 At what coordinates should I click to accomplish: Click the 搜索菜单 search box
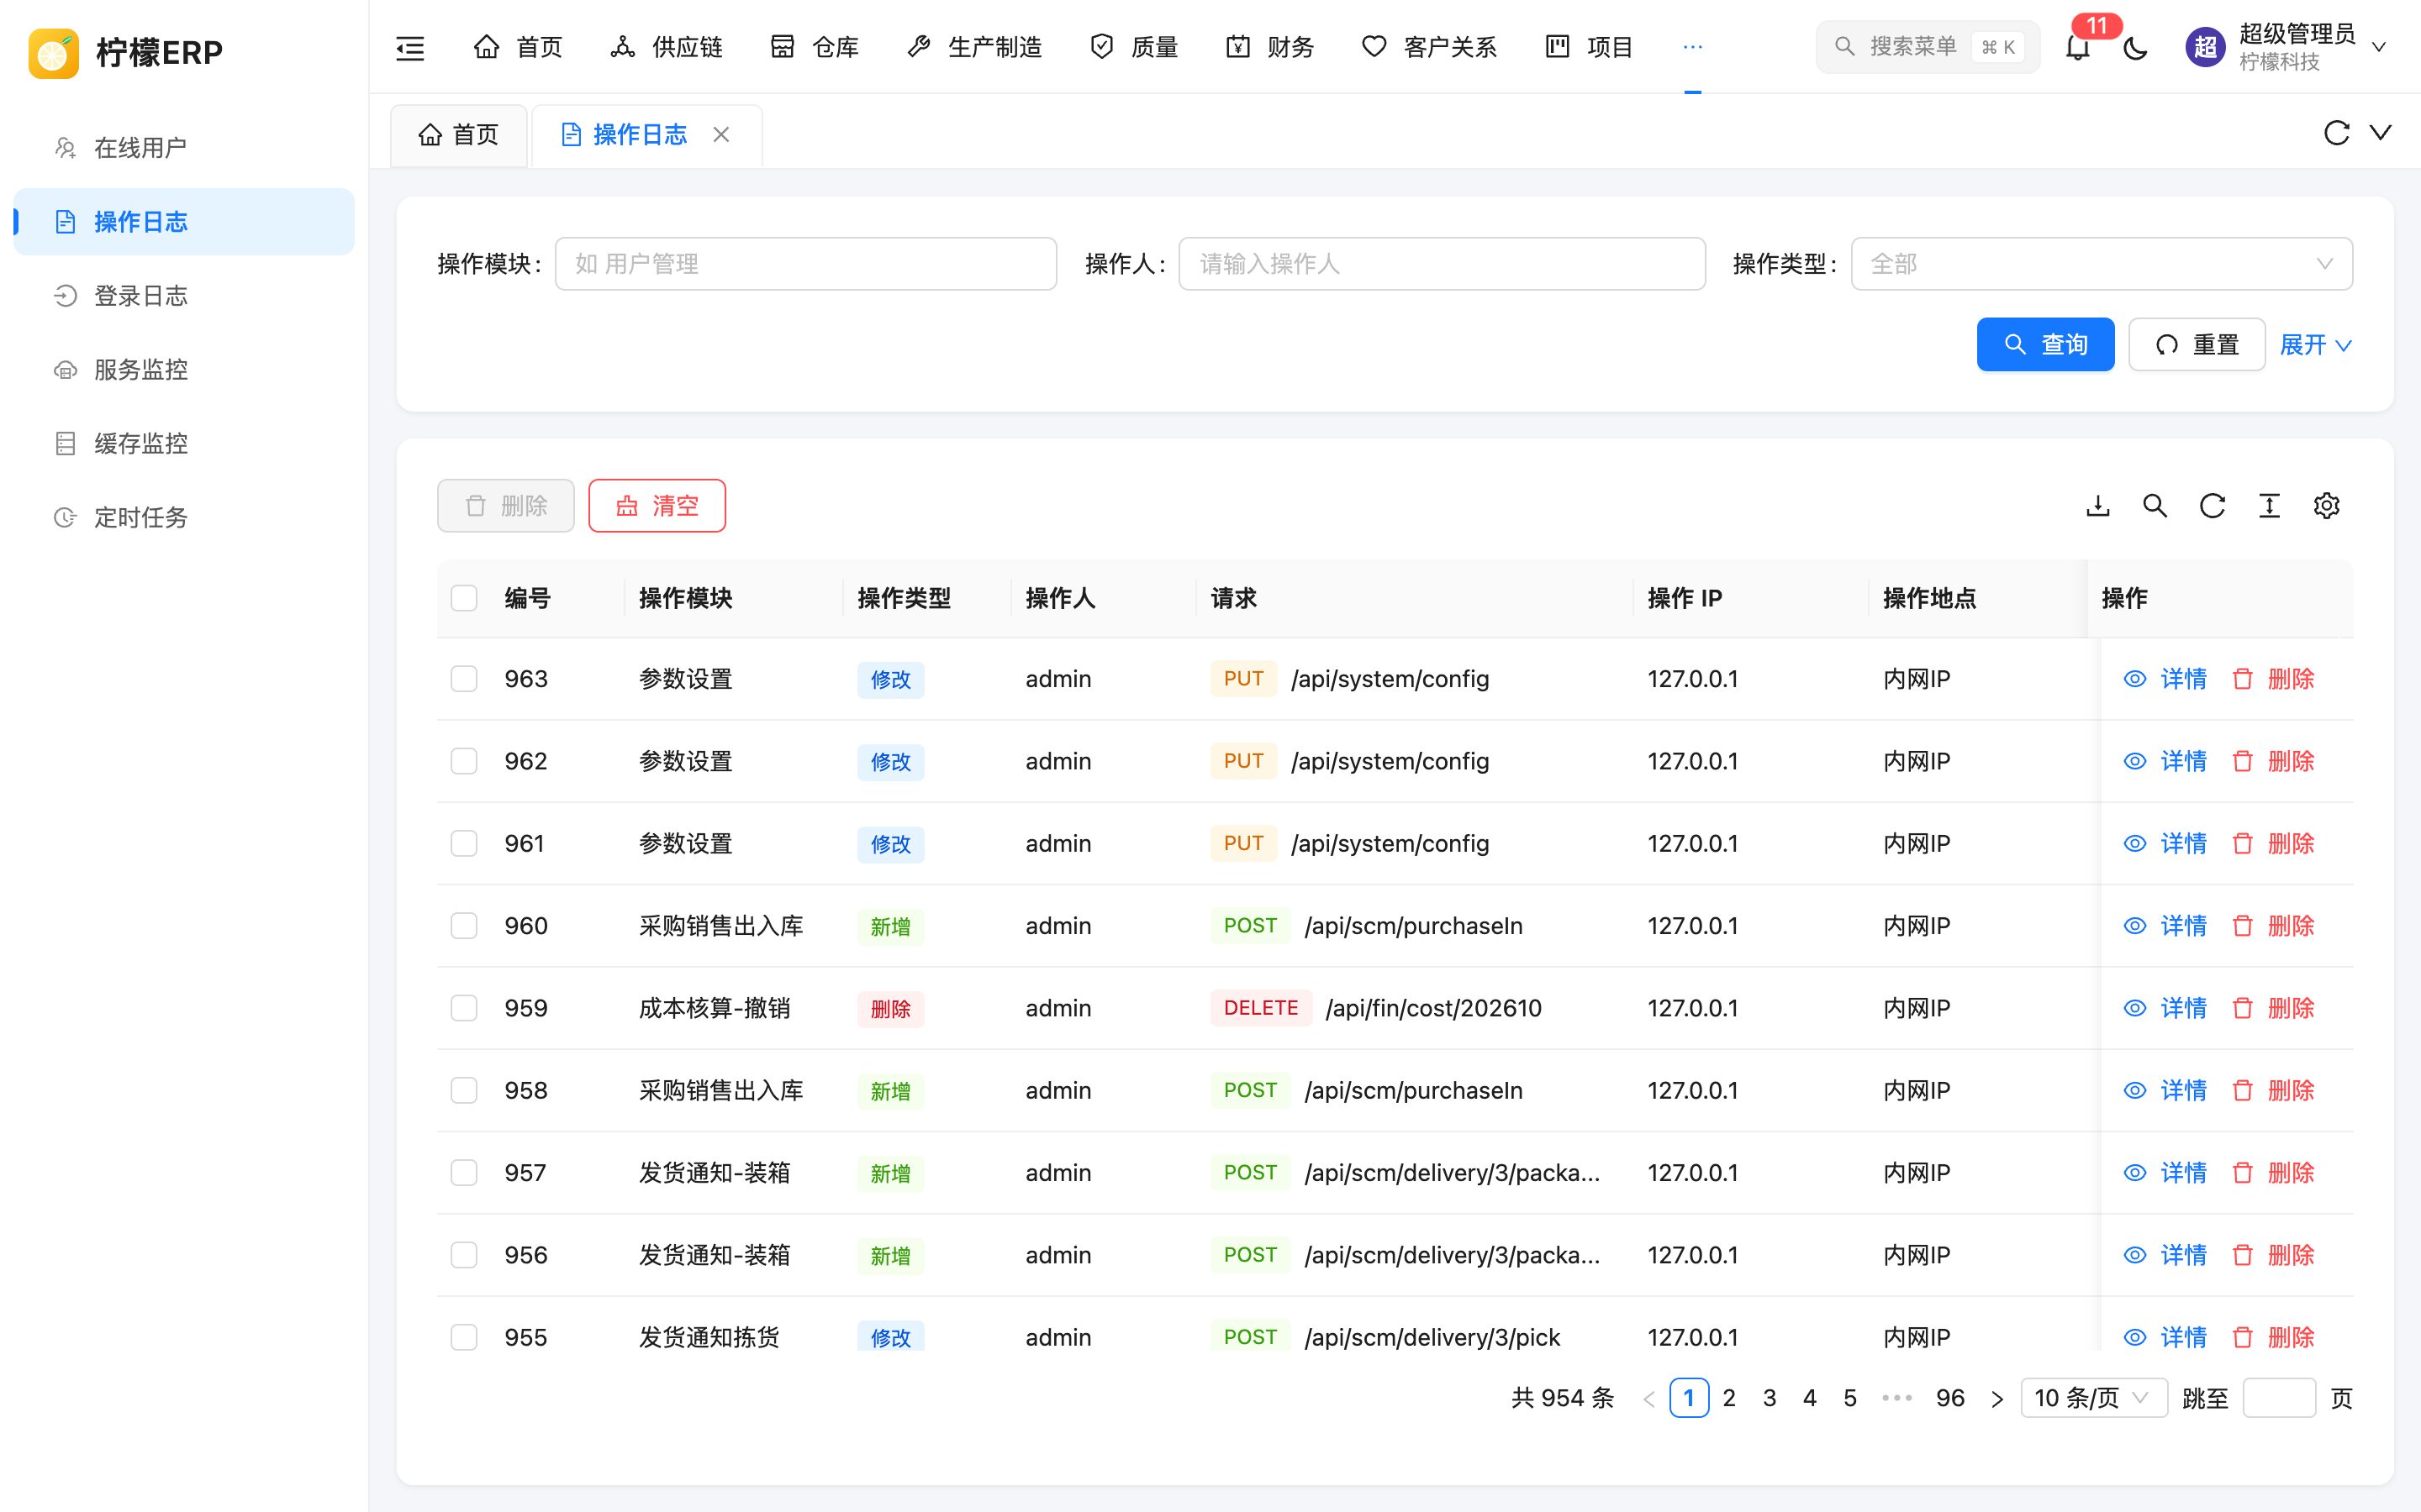coord(1927,47)
